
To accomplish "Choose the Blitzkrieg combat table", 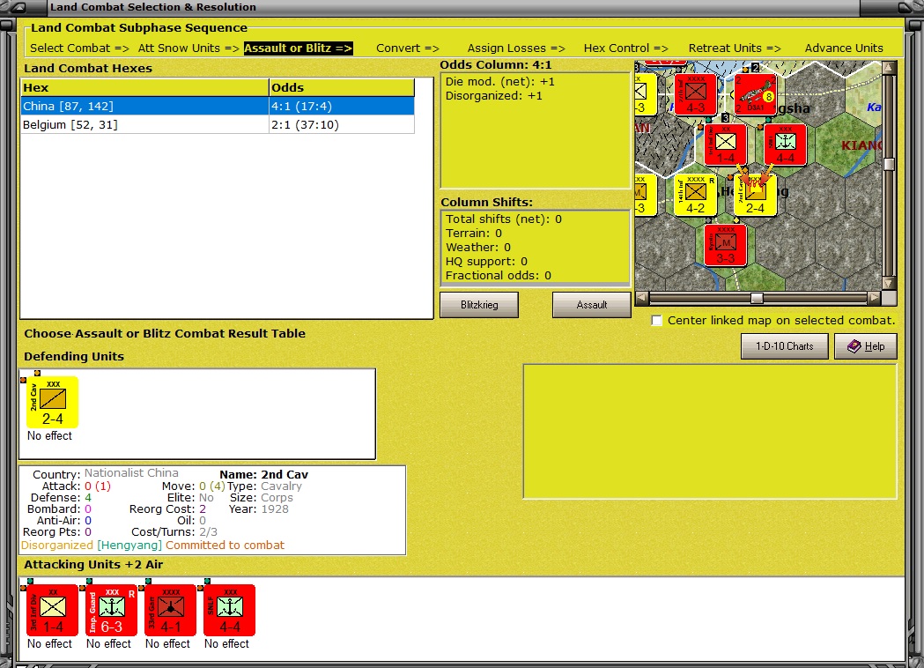I will pyautogui.click(x=479, y=305).
